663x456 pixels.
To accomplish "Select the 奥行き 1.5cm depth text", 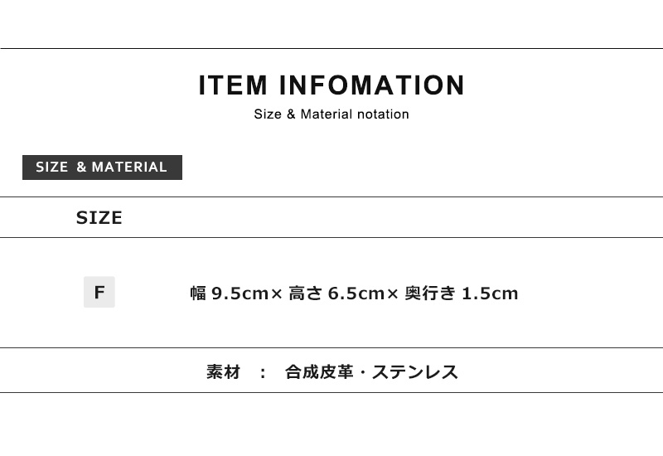I will tap(462, 293).
